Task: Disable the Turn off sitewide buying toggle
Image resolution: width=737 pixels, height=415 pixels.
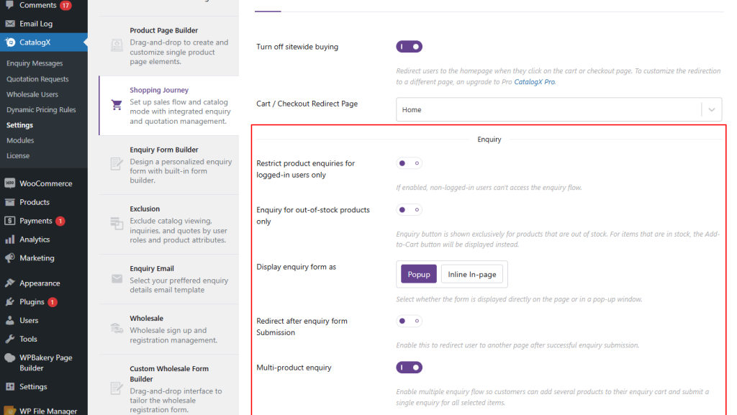Action: click(409, 47)
